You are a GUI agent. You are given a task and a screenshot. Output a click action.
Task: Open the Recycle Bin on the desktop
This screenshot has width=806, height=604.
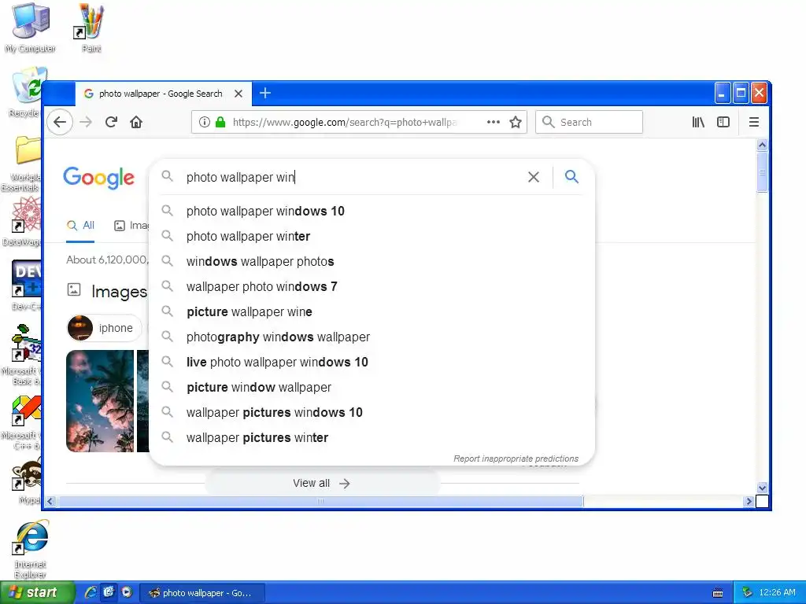click(x=24, y=93)
